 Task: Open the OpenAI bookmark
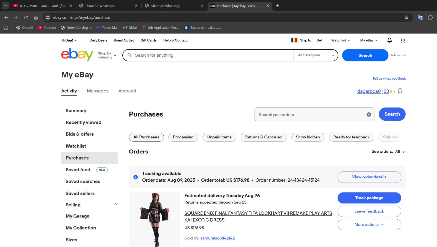click(25, 28)
